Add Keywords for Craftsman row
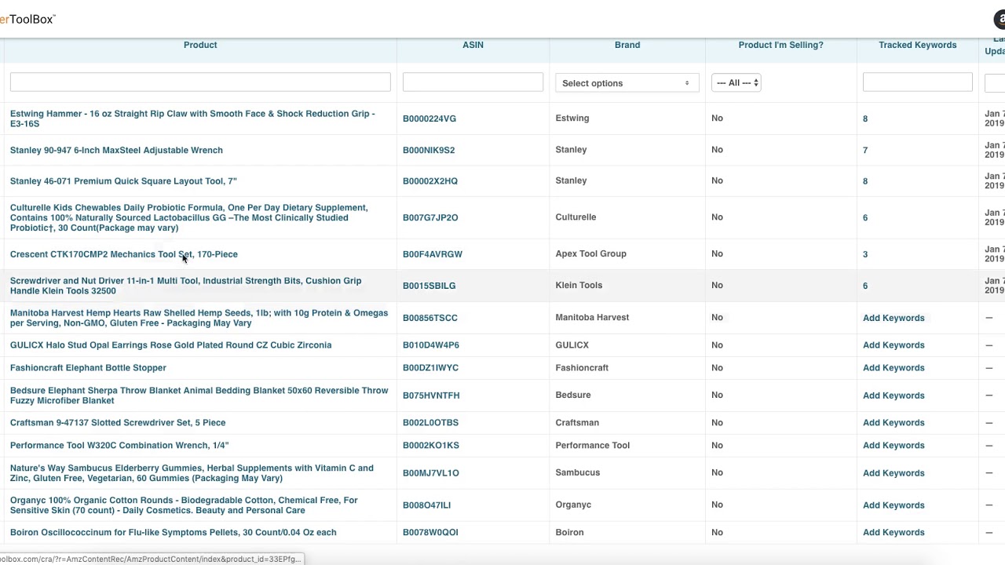This screenshot has width=1005, height=565. click(x=894, y=422)
